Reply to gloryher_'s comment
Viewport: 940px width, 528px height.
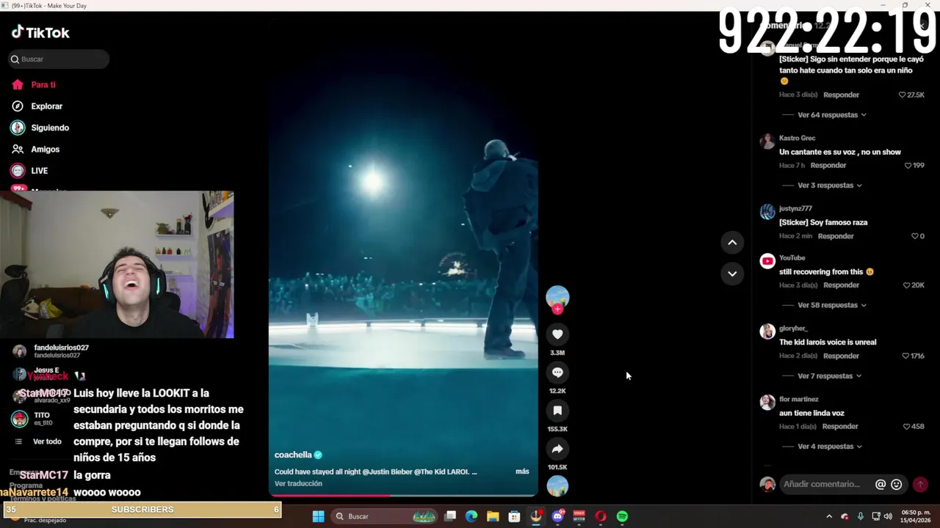tap(841, 356)
